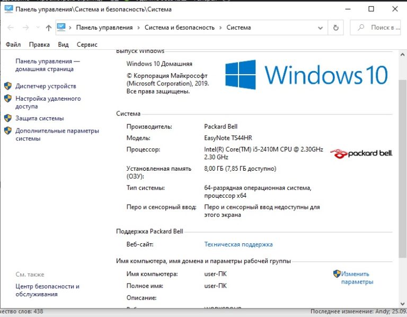Open Панель управления домашняя страница link

(48, 65)
